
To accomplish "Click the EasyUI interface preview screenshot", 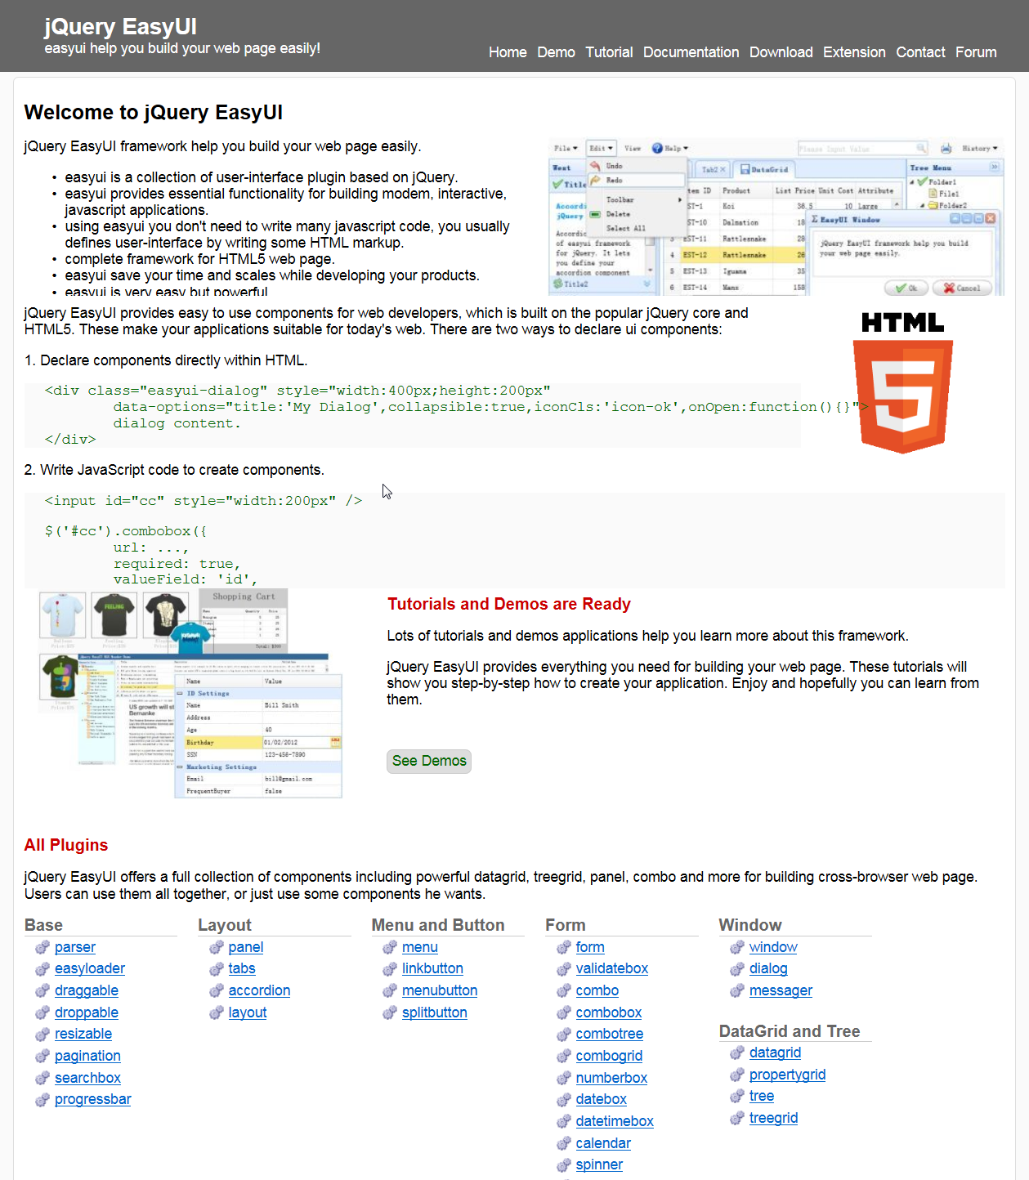I will tap(776, 217).
